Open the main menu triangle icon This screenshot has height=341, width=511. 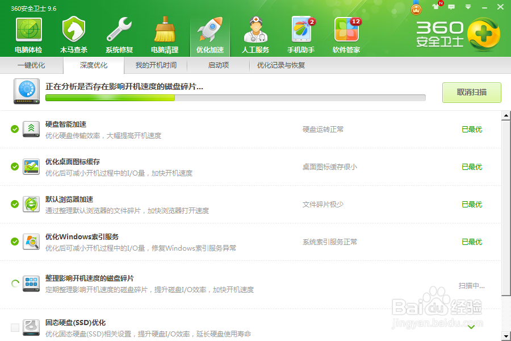tap(468, 7)
